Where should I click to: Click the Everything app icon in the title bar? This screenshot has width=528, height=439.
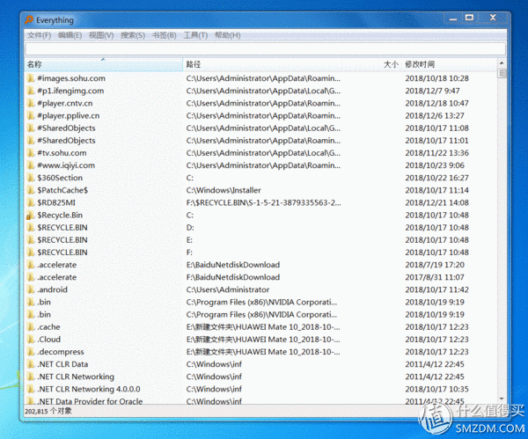pos(29,20)
